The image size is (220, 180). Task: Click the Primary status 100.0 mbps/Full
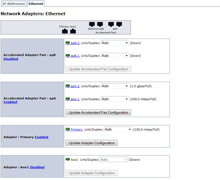146,130
